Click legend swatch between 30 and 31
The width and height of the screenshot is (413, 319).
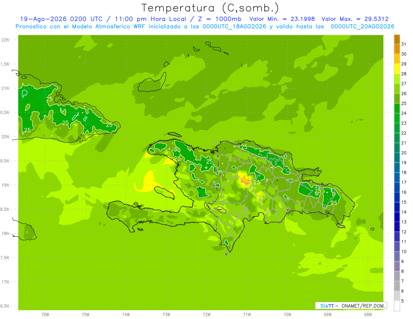pos(397,49)
